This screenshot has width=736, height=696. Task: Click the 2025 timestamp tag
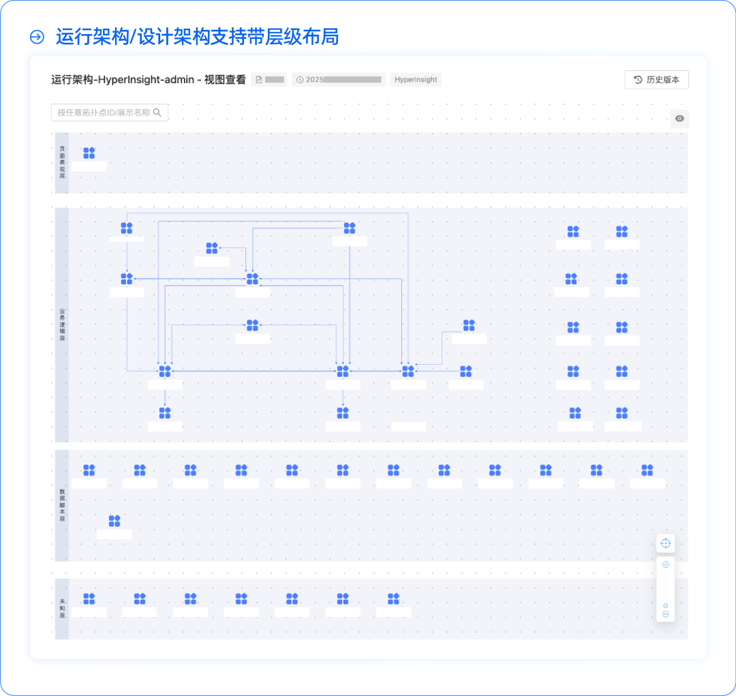[339, 80]
